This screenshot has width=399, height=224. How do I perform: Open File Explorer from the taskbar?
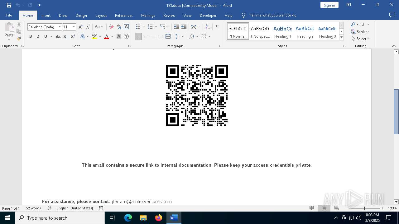[x=143, y=218]
